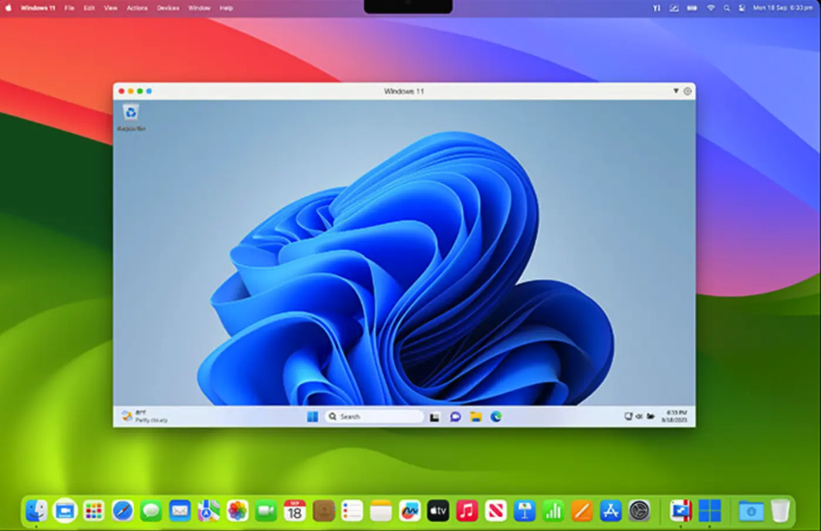Open Parallels Desktop from the Dock
This screenshot has height=531, width=821.
[x=681, y=510]
